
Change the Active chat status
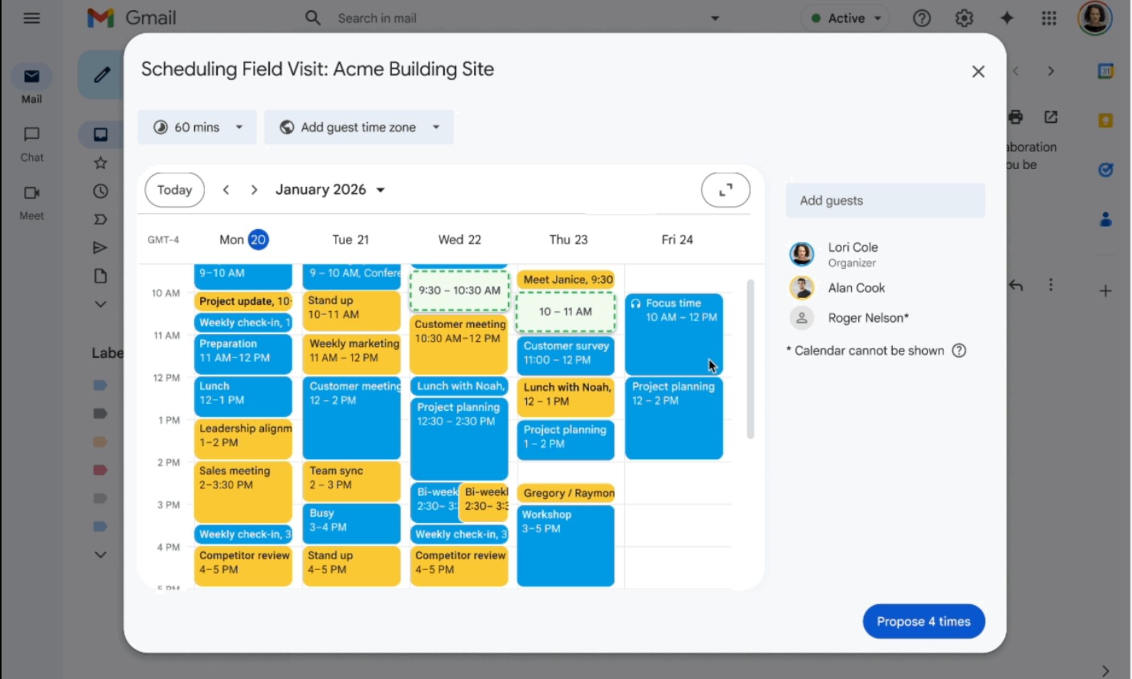click(844, 18)
